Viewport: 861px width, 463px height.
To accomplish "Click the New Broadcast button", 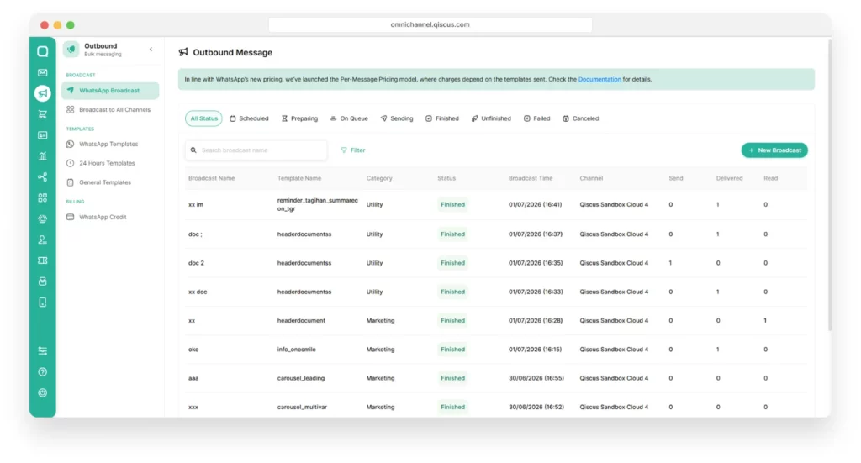I will (774, 150).
